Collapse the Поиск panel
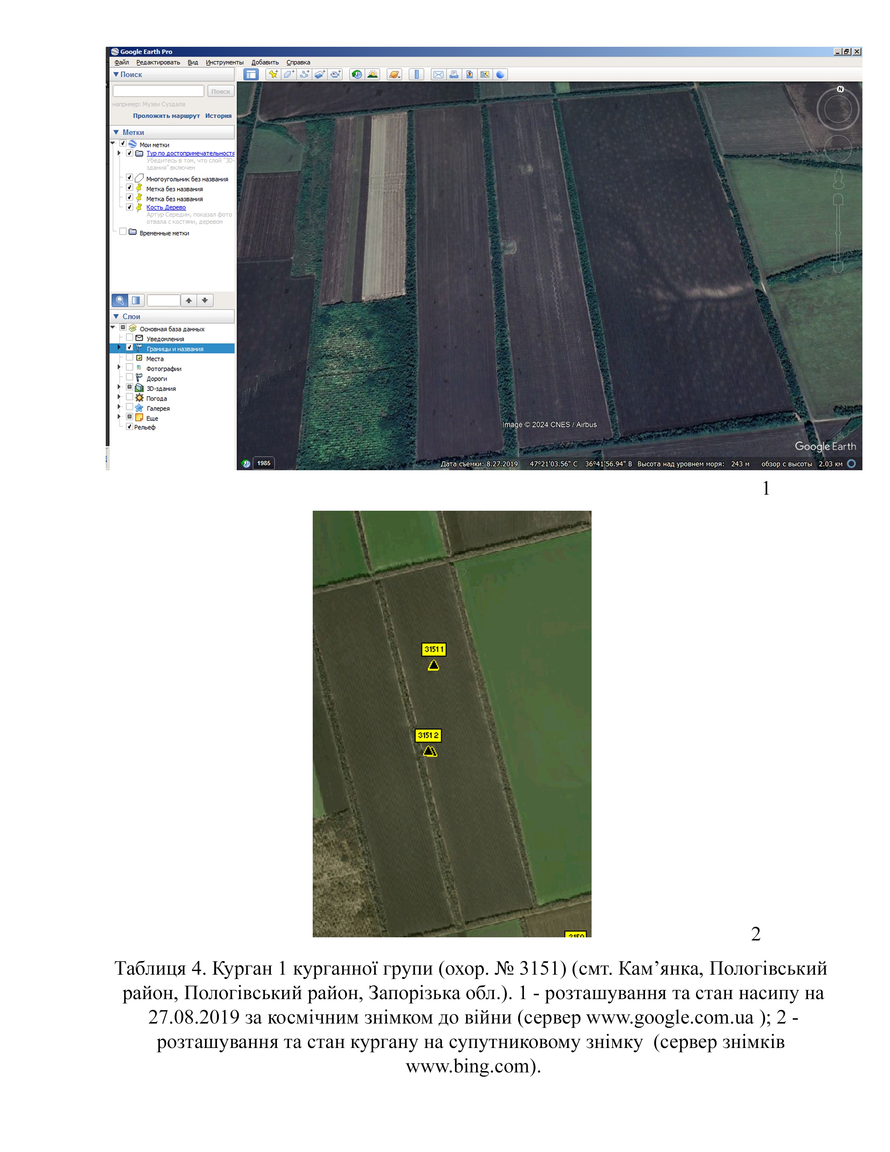The image size is (890, 1152). tap(116, 74)
